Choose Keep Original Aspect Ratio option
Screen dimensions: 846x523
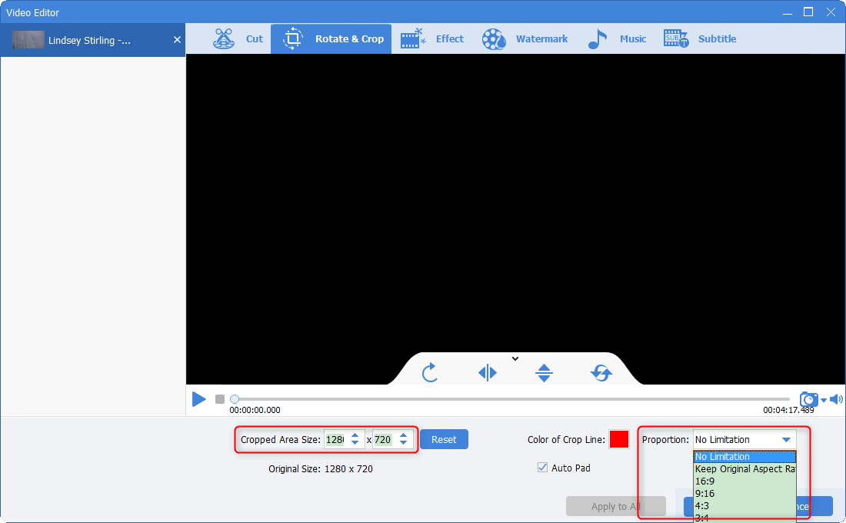pyautogui.click(x=744, y=468)
